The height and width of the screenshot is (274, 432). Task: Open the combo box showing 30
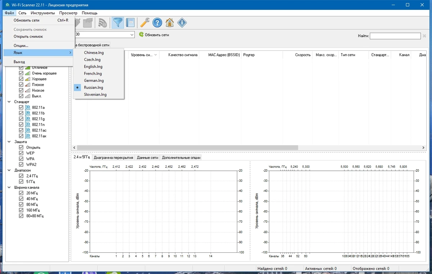(132, 35)
